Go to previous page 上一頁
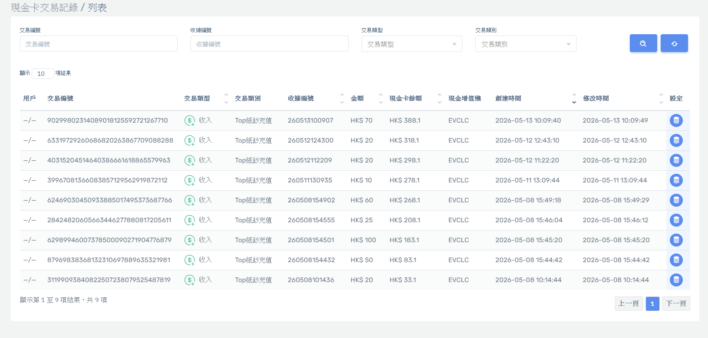 click(629, 303)
